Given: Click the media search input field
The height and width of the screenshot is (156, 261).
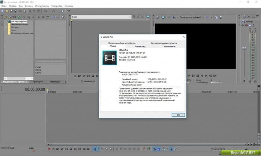Looking at the screenshot, I should click(x=50, y=62).
